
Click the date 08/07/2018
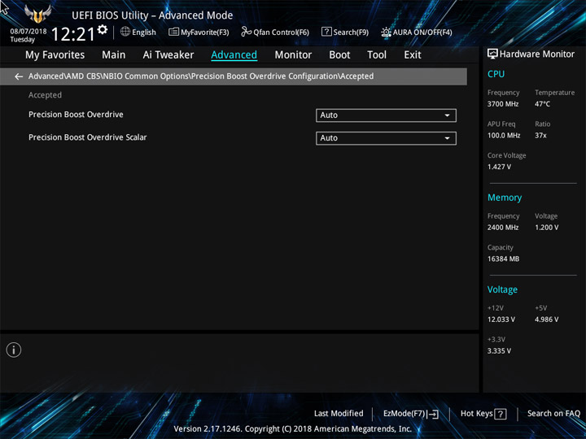pos(28,32)
